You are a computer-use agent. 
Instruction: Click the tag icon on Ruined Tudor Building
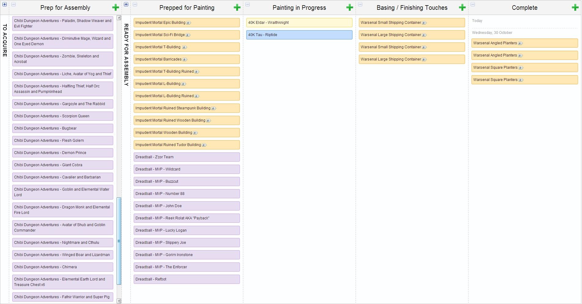pyautogui.click(x=204, y=145)
